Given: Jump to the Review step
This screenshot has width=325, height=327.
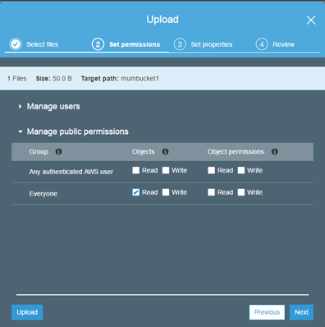Looking at the screenshot, I should (283, 44).
